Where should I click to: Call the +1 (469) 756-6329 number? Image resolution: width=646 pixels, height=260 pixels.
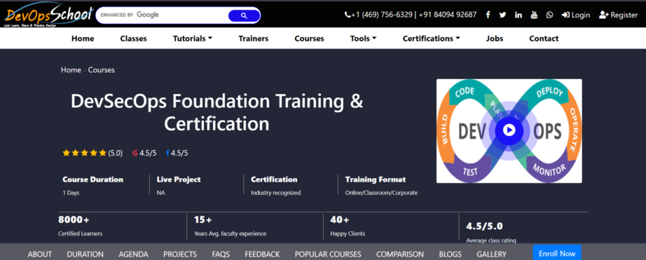(x=378, y=15)
